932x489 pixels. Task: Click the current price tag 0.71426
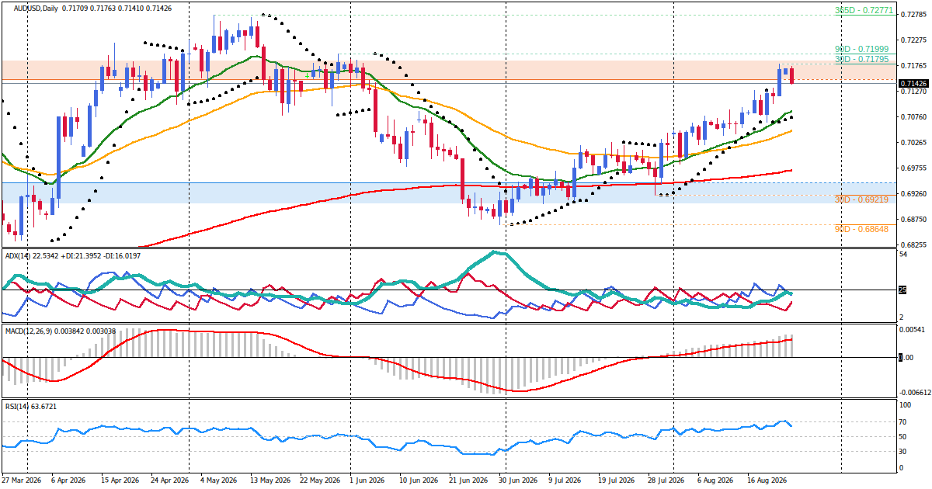click(x=913, y=83)
